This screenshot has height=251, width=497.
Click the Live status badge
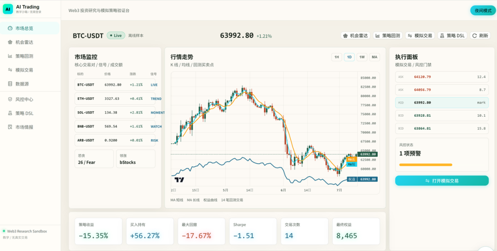[116, 35]
